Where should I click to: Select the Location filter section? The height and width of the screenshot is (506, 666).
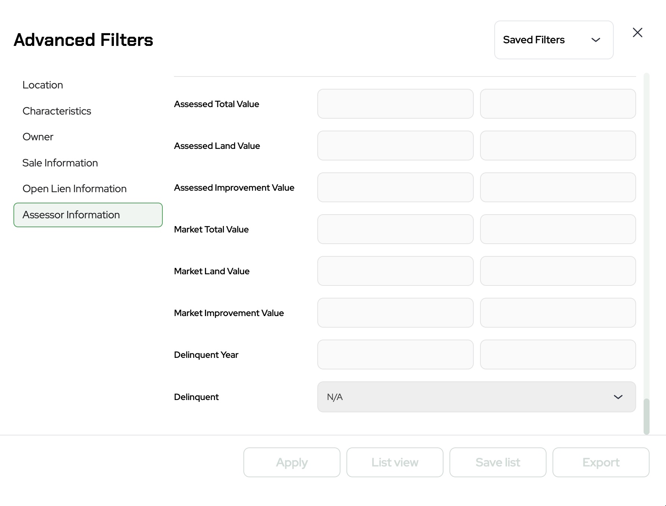pos(43,85)
